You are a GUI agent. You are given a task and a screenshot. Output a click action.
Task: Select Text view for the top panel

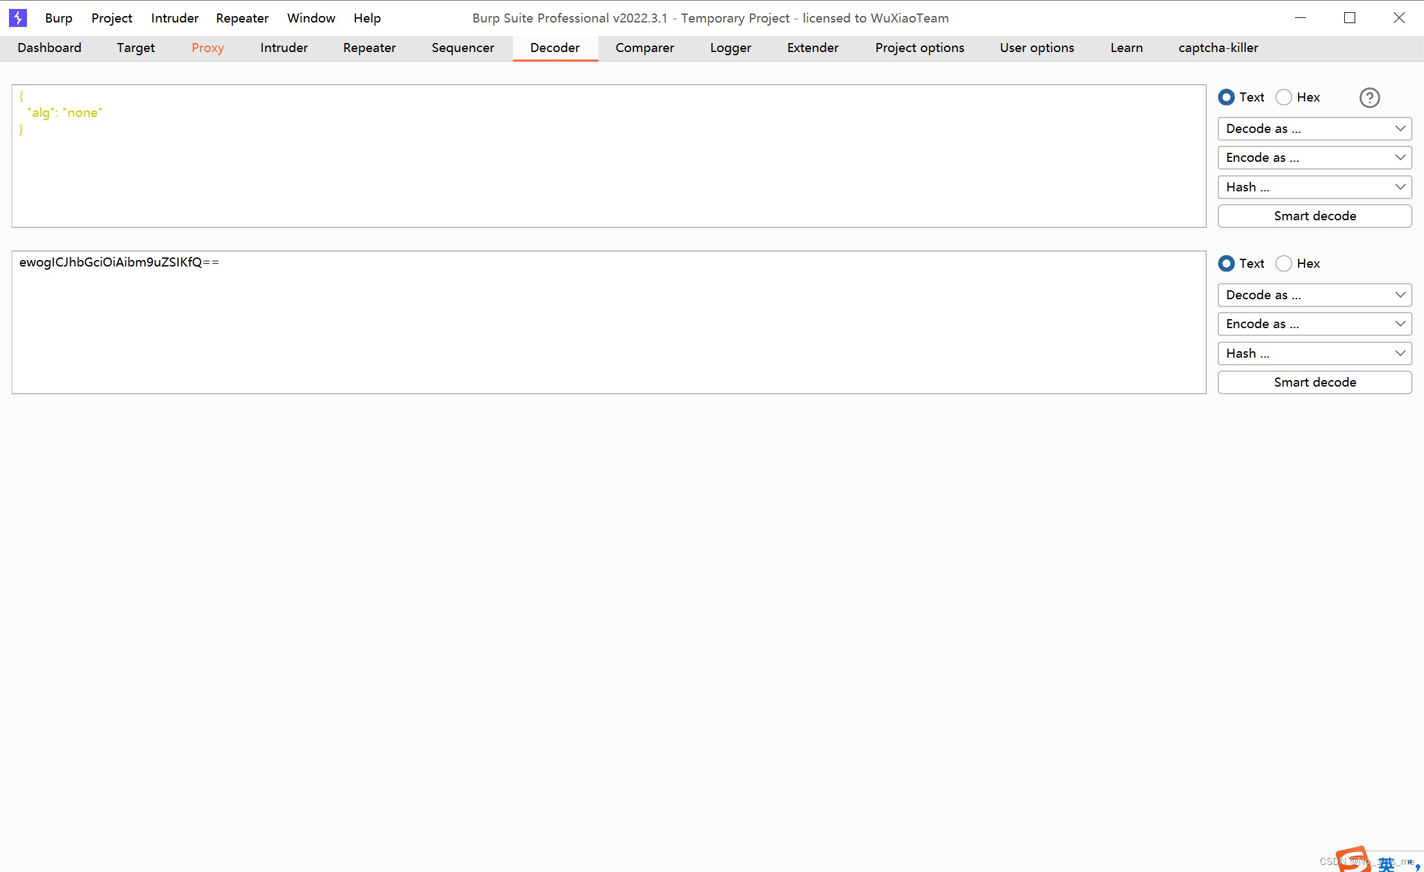[1226, 97]
